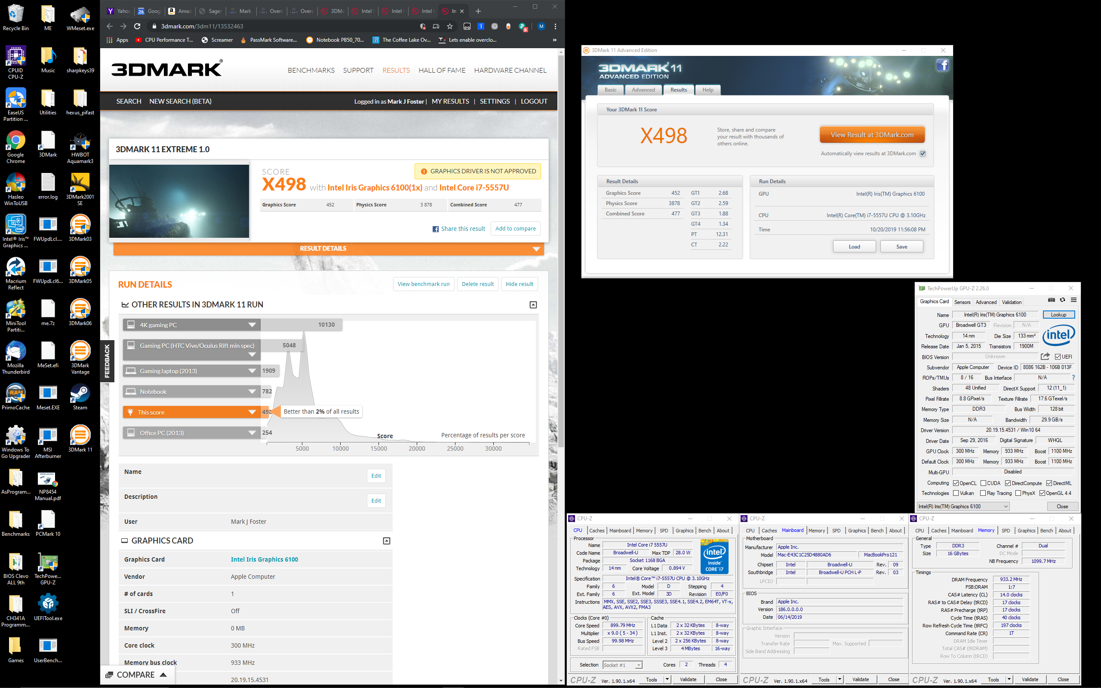Click View Result at 3DMark.com button
The width and height of the screenshot is (1101, 688).
tap(872, 135)
